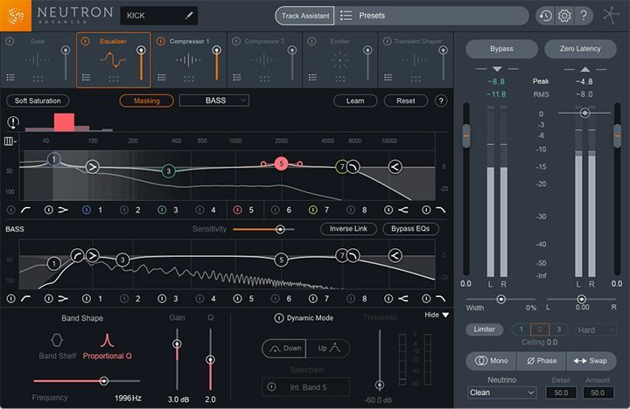Enable Dynamic Mode power toggle
Viewport: 630px width, 409px height.
(x=278, y=318)
